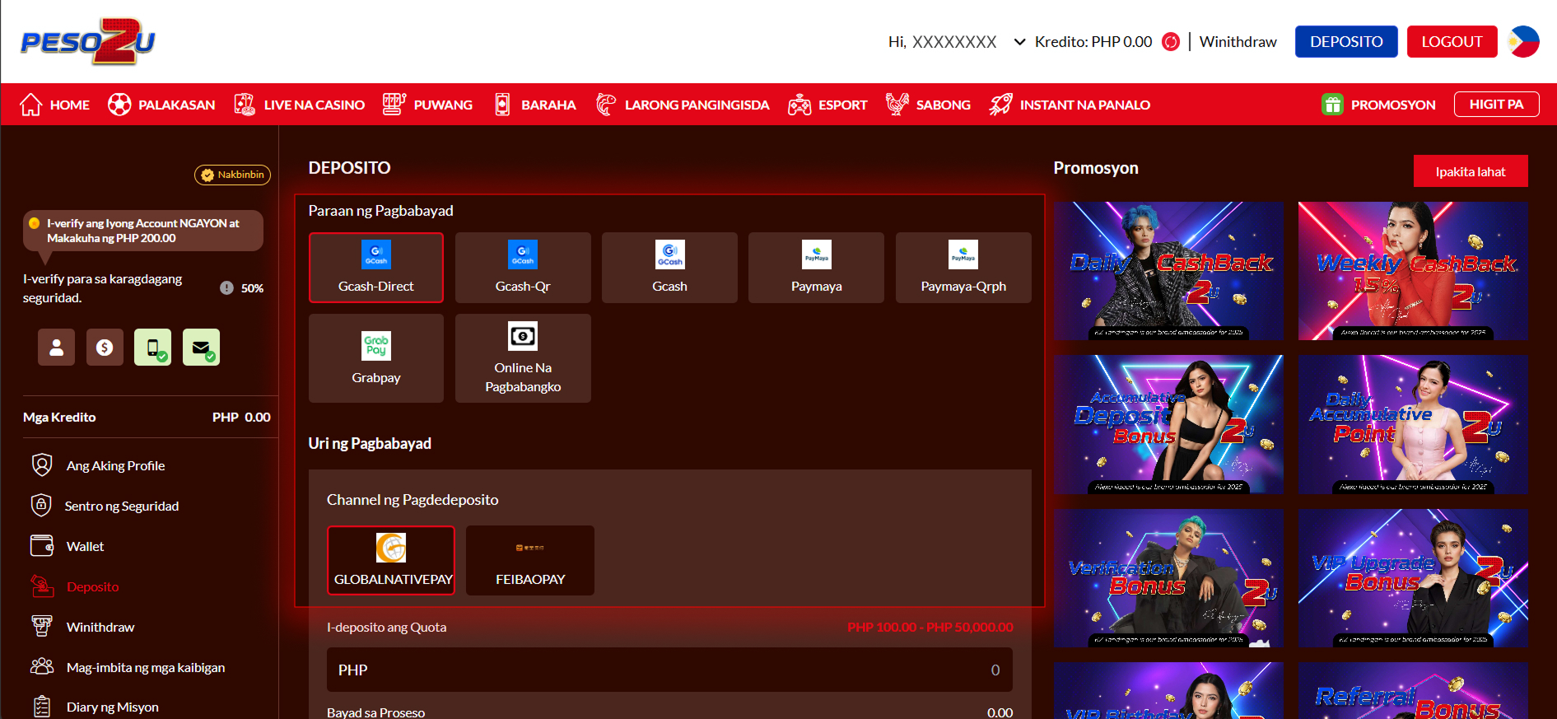Choose the FEIBAOPAY deposit channel
Viewport: 1557px width, 719px height.
point(530,561)
